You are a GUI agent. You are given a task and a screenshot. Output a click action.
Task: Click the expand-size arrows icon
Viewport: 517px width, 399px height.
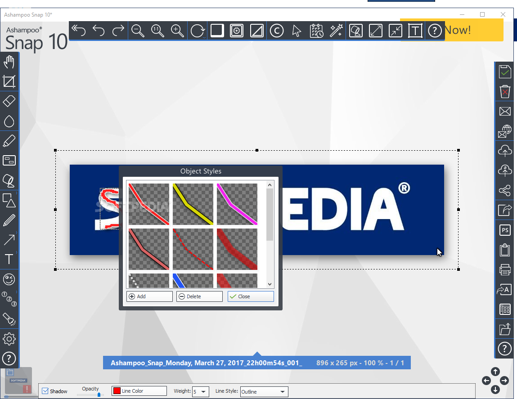tap(376, 31)
